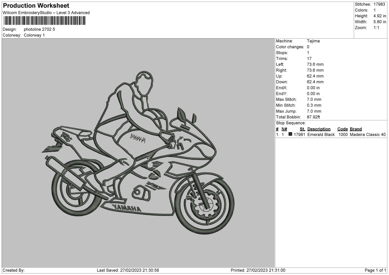389x275 pixels.
Task: Click the Up value 62.4 mm
Action: pos(315,76)
